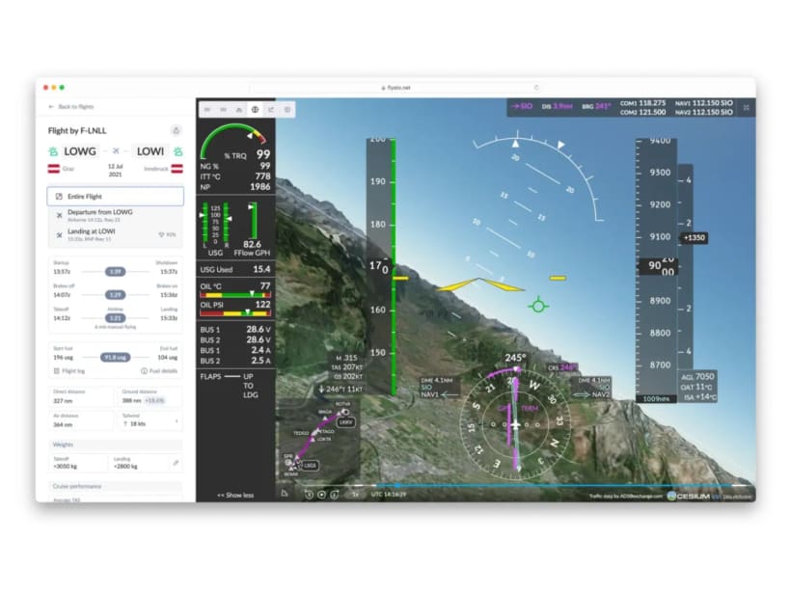
Task: Click the CRS 246° course readout
Action: (x=562, y=367)
